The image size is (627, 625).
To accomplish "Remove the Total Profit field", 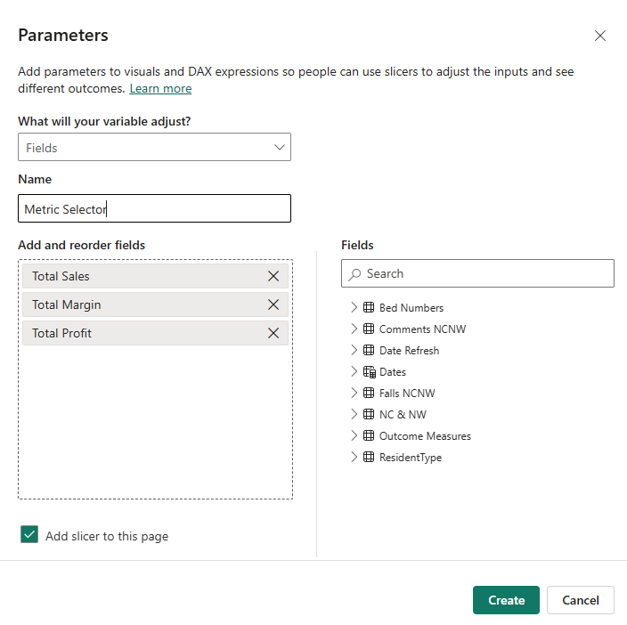I will (273, 333).
